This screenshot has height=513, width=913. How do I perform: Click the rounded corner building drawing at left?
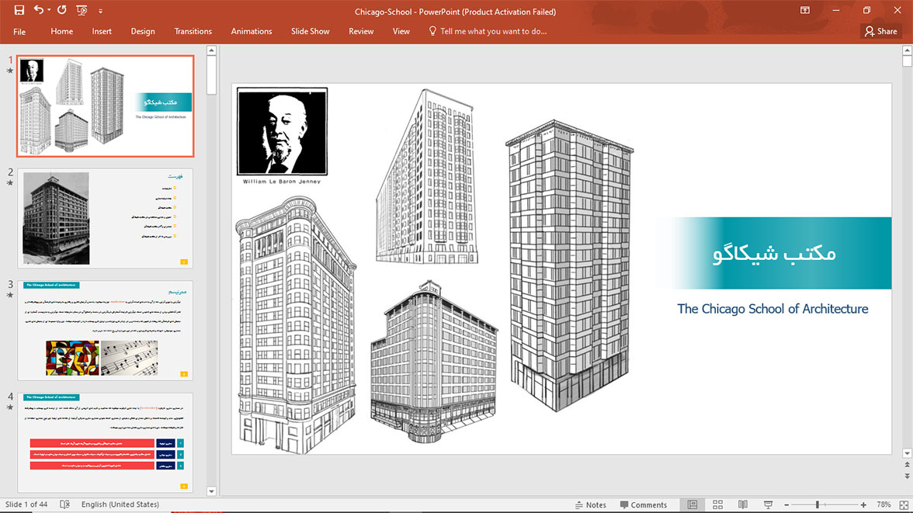point(296,325)
